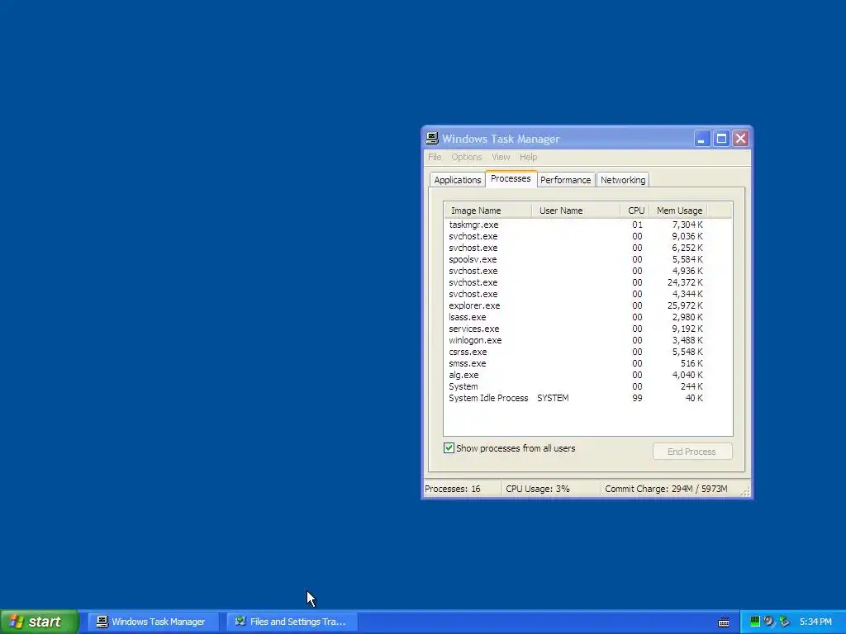846x634 pixels.
Task: Select the spoolsv.exe process
Action: pyautogui.click(x=576, y=259)
